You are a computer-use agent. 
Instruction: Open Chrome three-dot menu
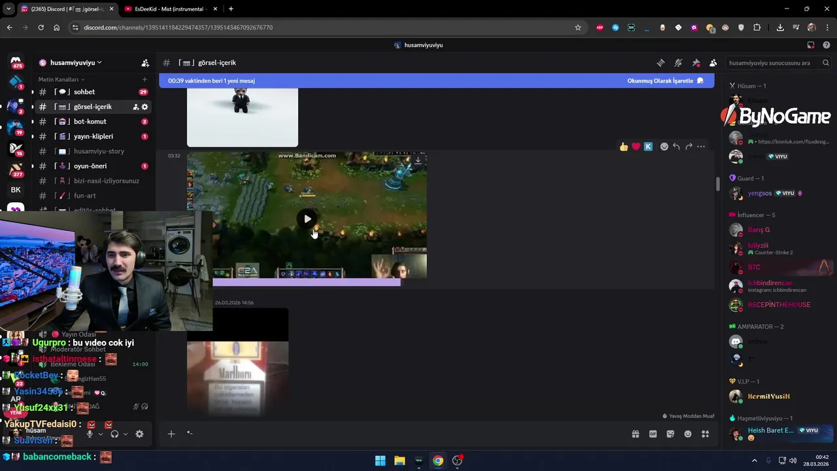point(827,27)
